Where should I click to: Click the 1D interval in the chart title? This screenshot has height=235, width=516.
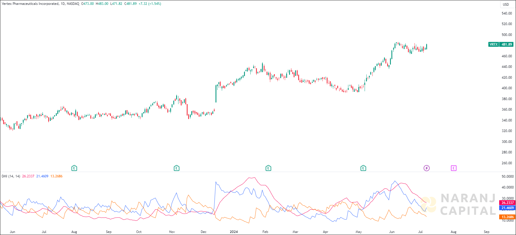[63, 4]
